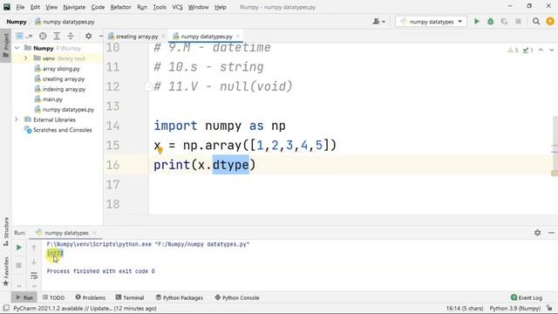Run with coverage icon in toolbar
Screen dimensions: 558x314
tap(504, 22)
